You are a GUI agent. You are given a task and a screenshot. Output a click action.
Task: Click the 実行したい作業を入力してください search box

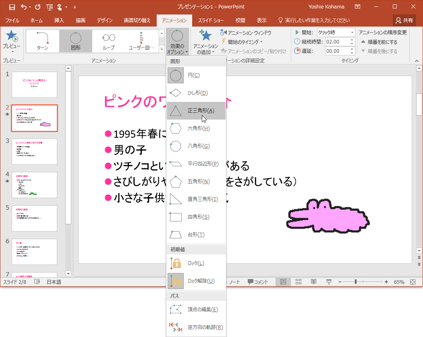coord(314,20)
